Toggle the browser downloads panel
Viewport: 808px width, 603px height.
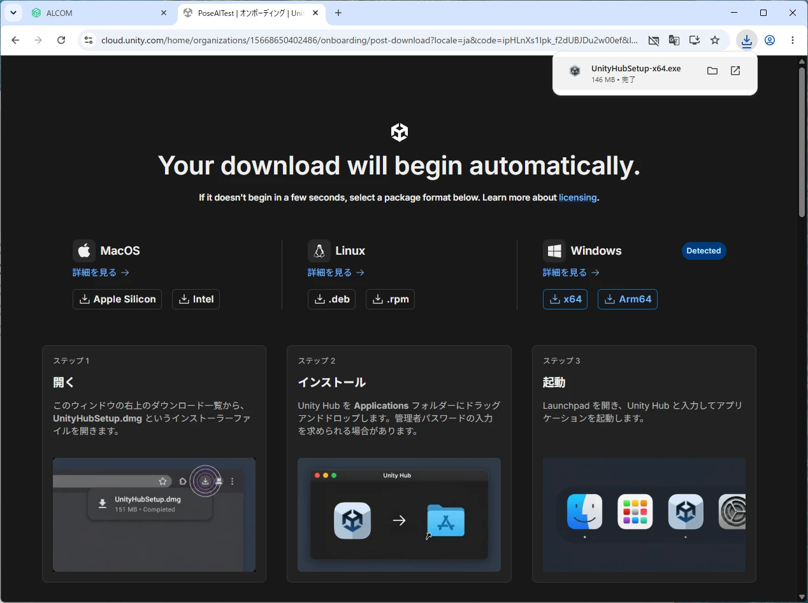click(746, 40)
